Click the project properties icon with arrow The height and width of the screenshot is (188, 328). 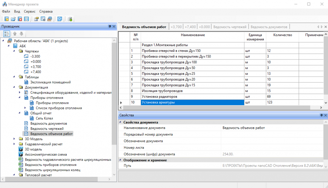[37, 19]
